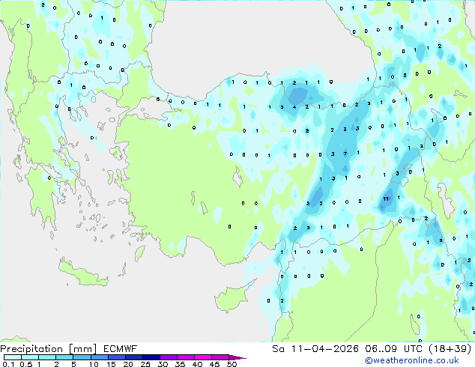Click the '(18+39)' forecast offset text
Viewport: 475px width, 367px height.
450,349
